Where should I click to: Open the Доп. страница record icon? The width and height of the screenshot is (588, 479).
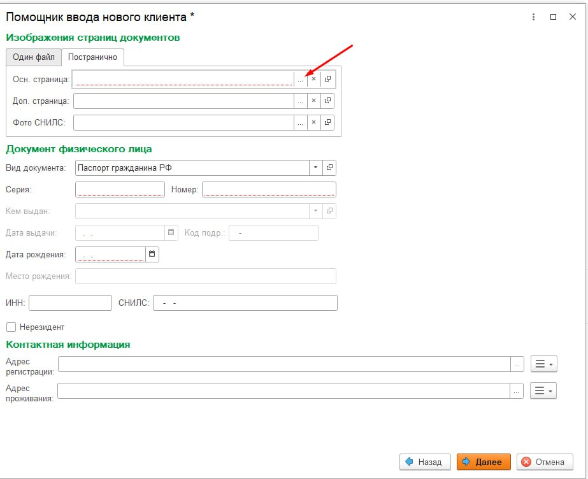pos(327,101)
